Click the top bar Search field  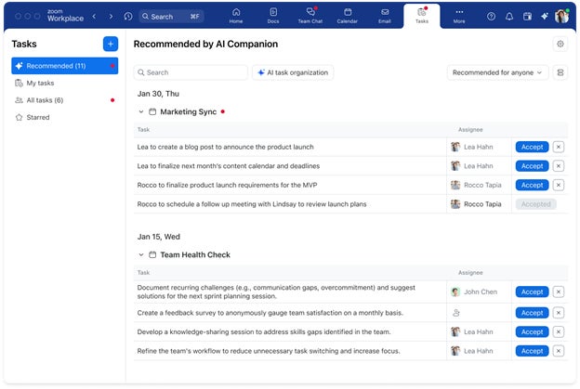coord(171,17)
